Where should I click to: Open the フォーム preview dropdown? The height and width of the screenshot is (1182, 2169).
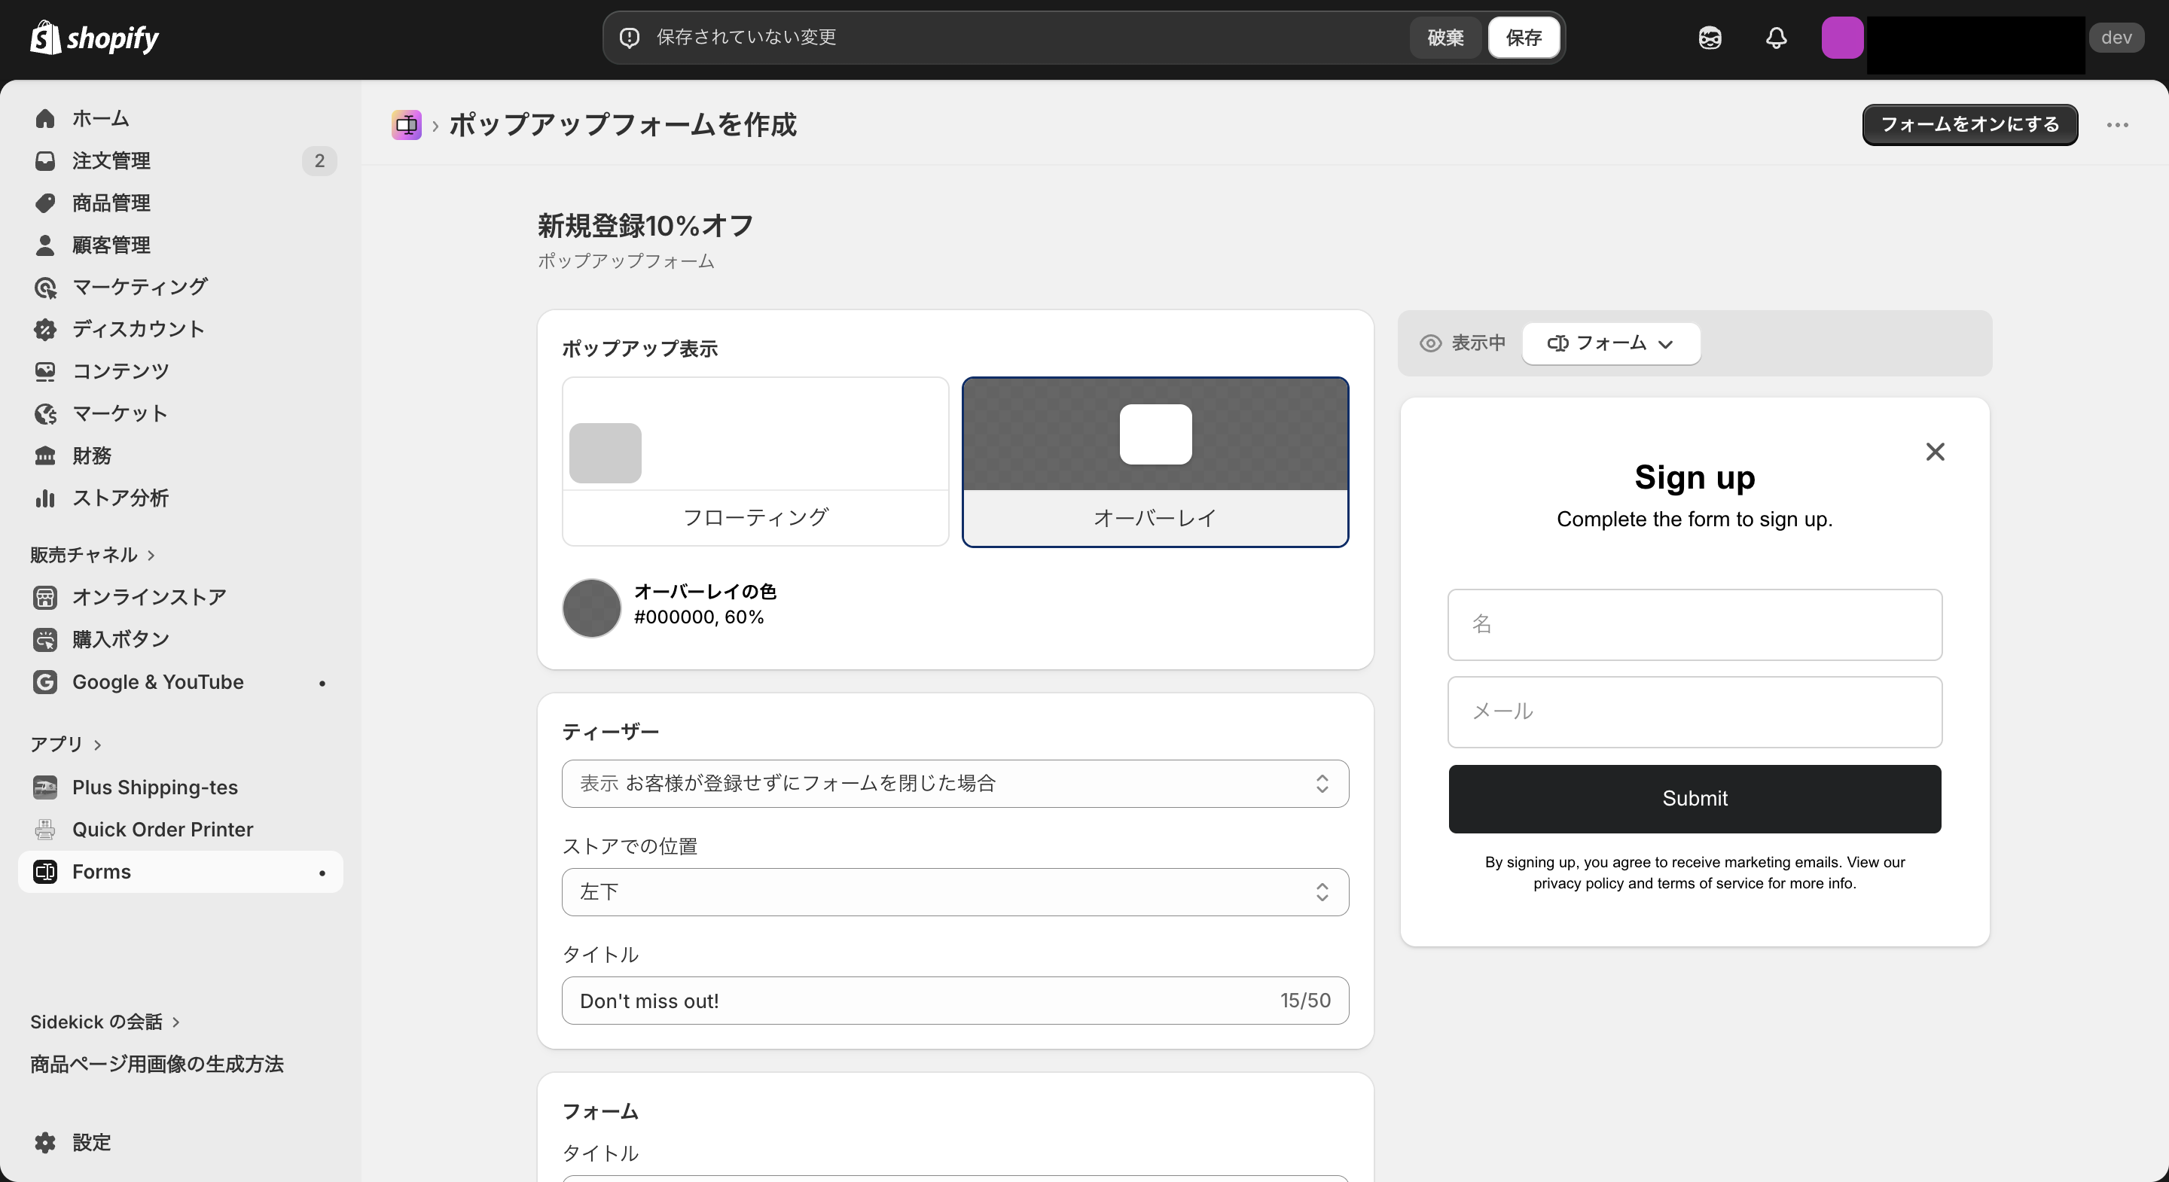1610,343
